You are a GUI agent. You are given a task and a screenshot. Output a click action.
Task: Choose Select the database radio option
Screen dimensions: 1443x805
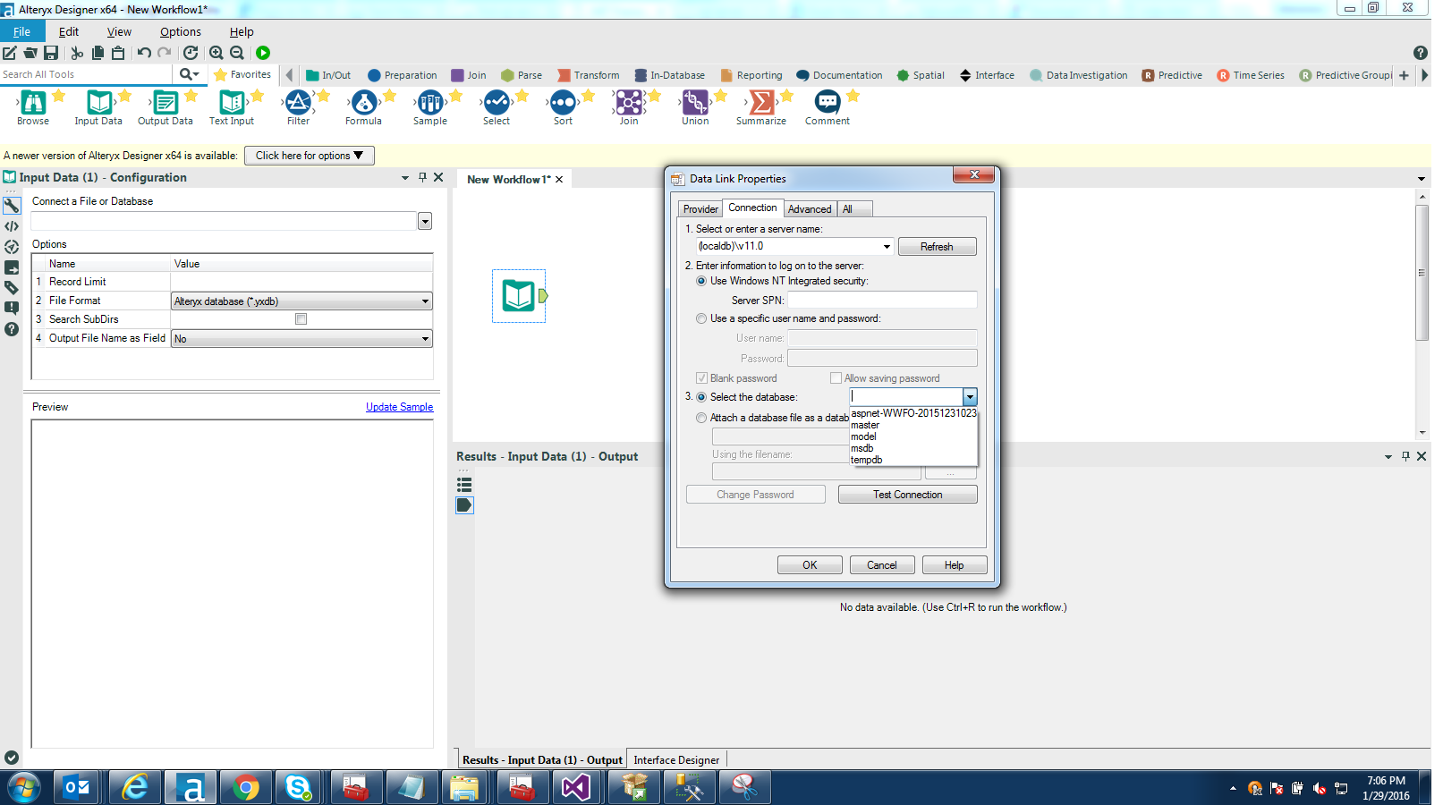coord(701,397)
